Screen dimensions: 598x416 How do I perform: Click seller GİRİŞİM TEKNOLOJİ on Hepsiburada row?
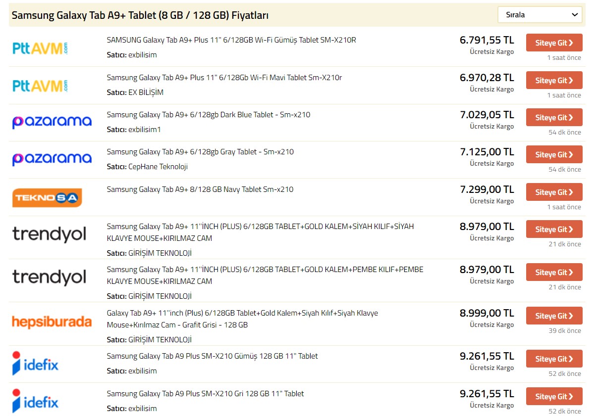pyautogui.click(x=160, y=340)
